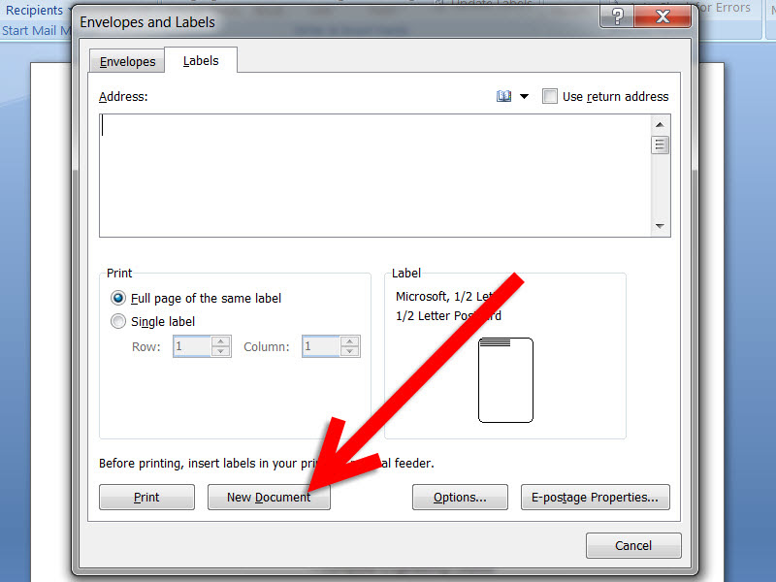Screen dimensions: 776x582
Task: Open the Address Book dropdown arrow
Action: tap(523, 95)
